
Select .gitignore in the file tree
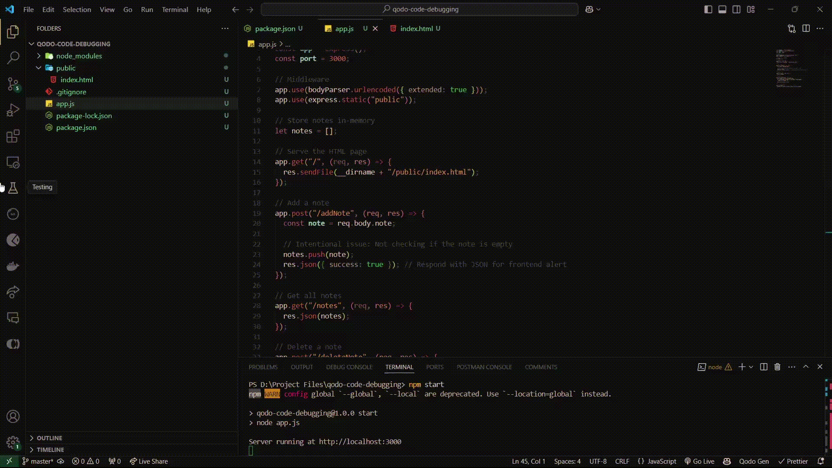click(x=71, y=92)
